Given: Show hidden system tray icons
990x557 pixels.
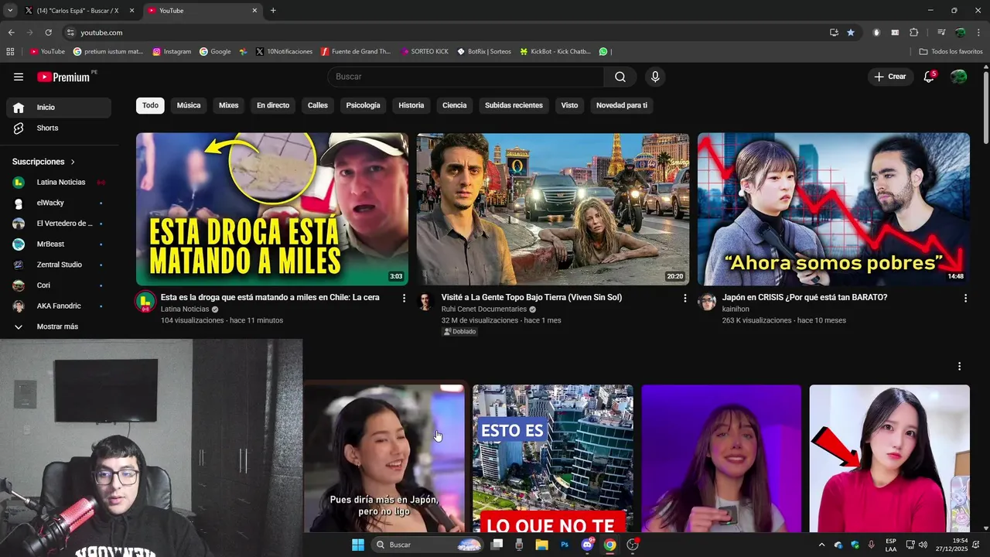Looking at the screenshot, I should (821, 545).
